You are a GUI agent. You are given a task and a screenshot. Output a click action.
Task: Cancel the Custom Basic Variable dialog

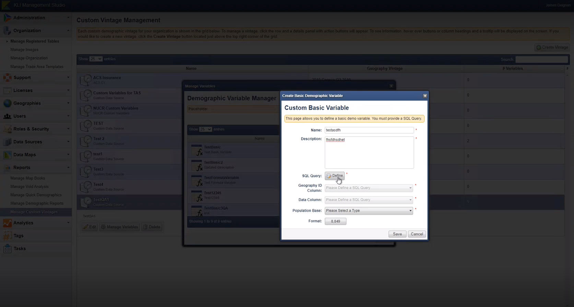tap(417, 234)
